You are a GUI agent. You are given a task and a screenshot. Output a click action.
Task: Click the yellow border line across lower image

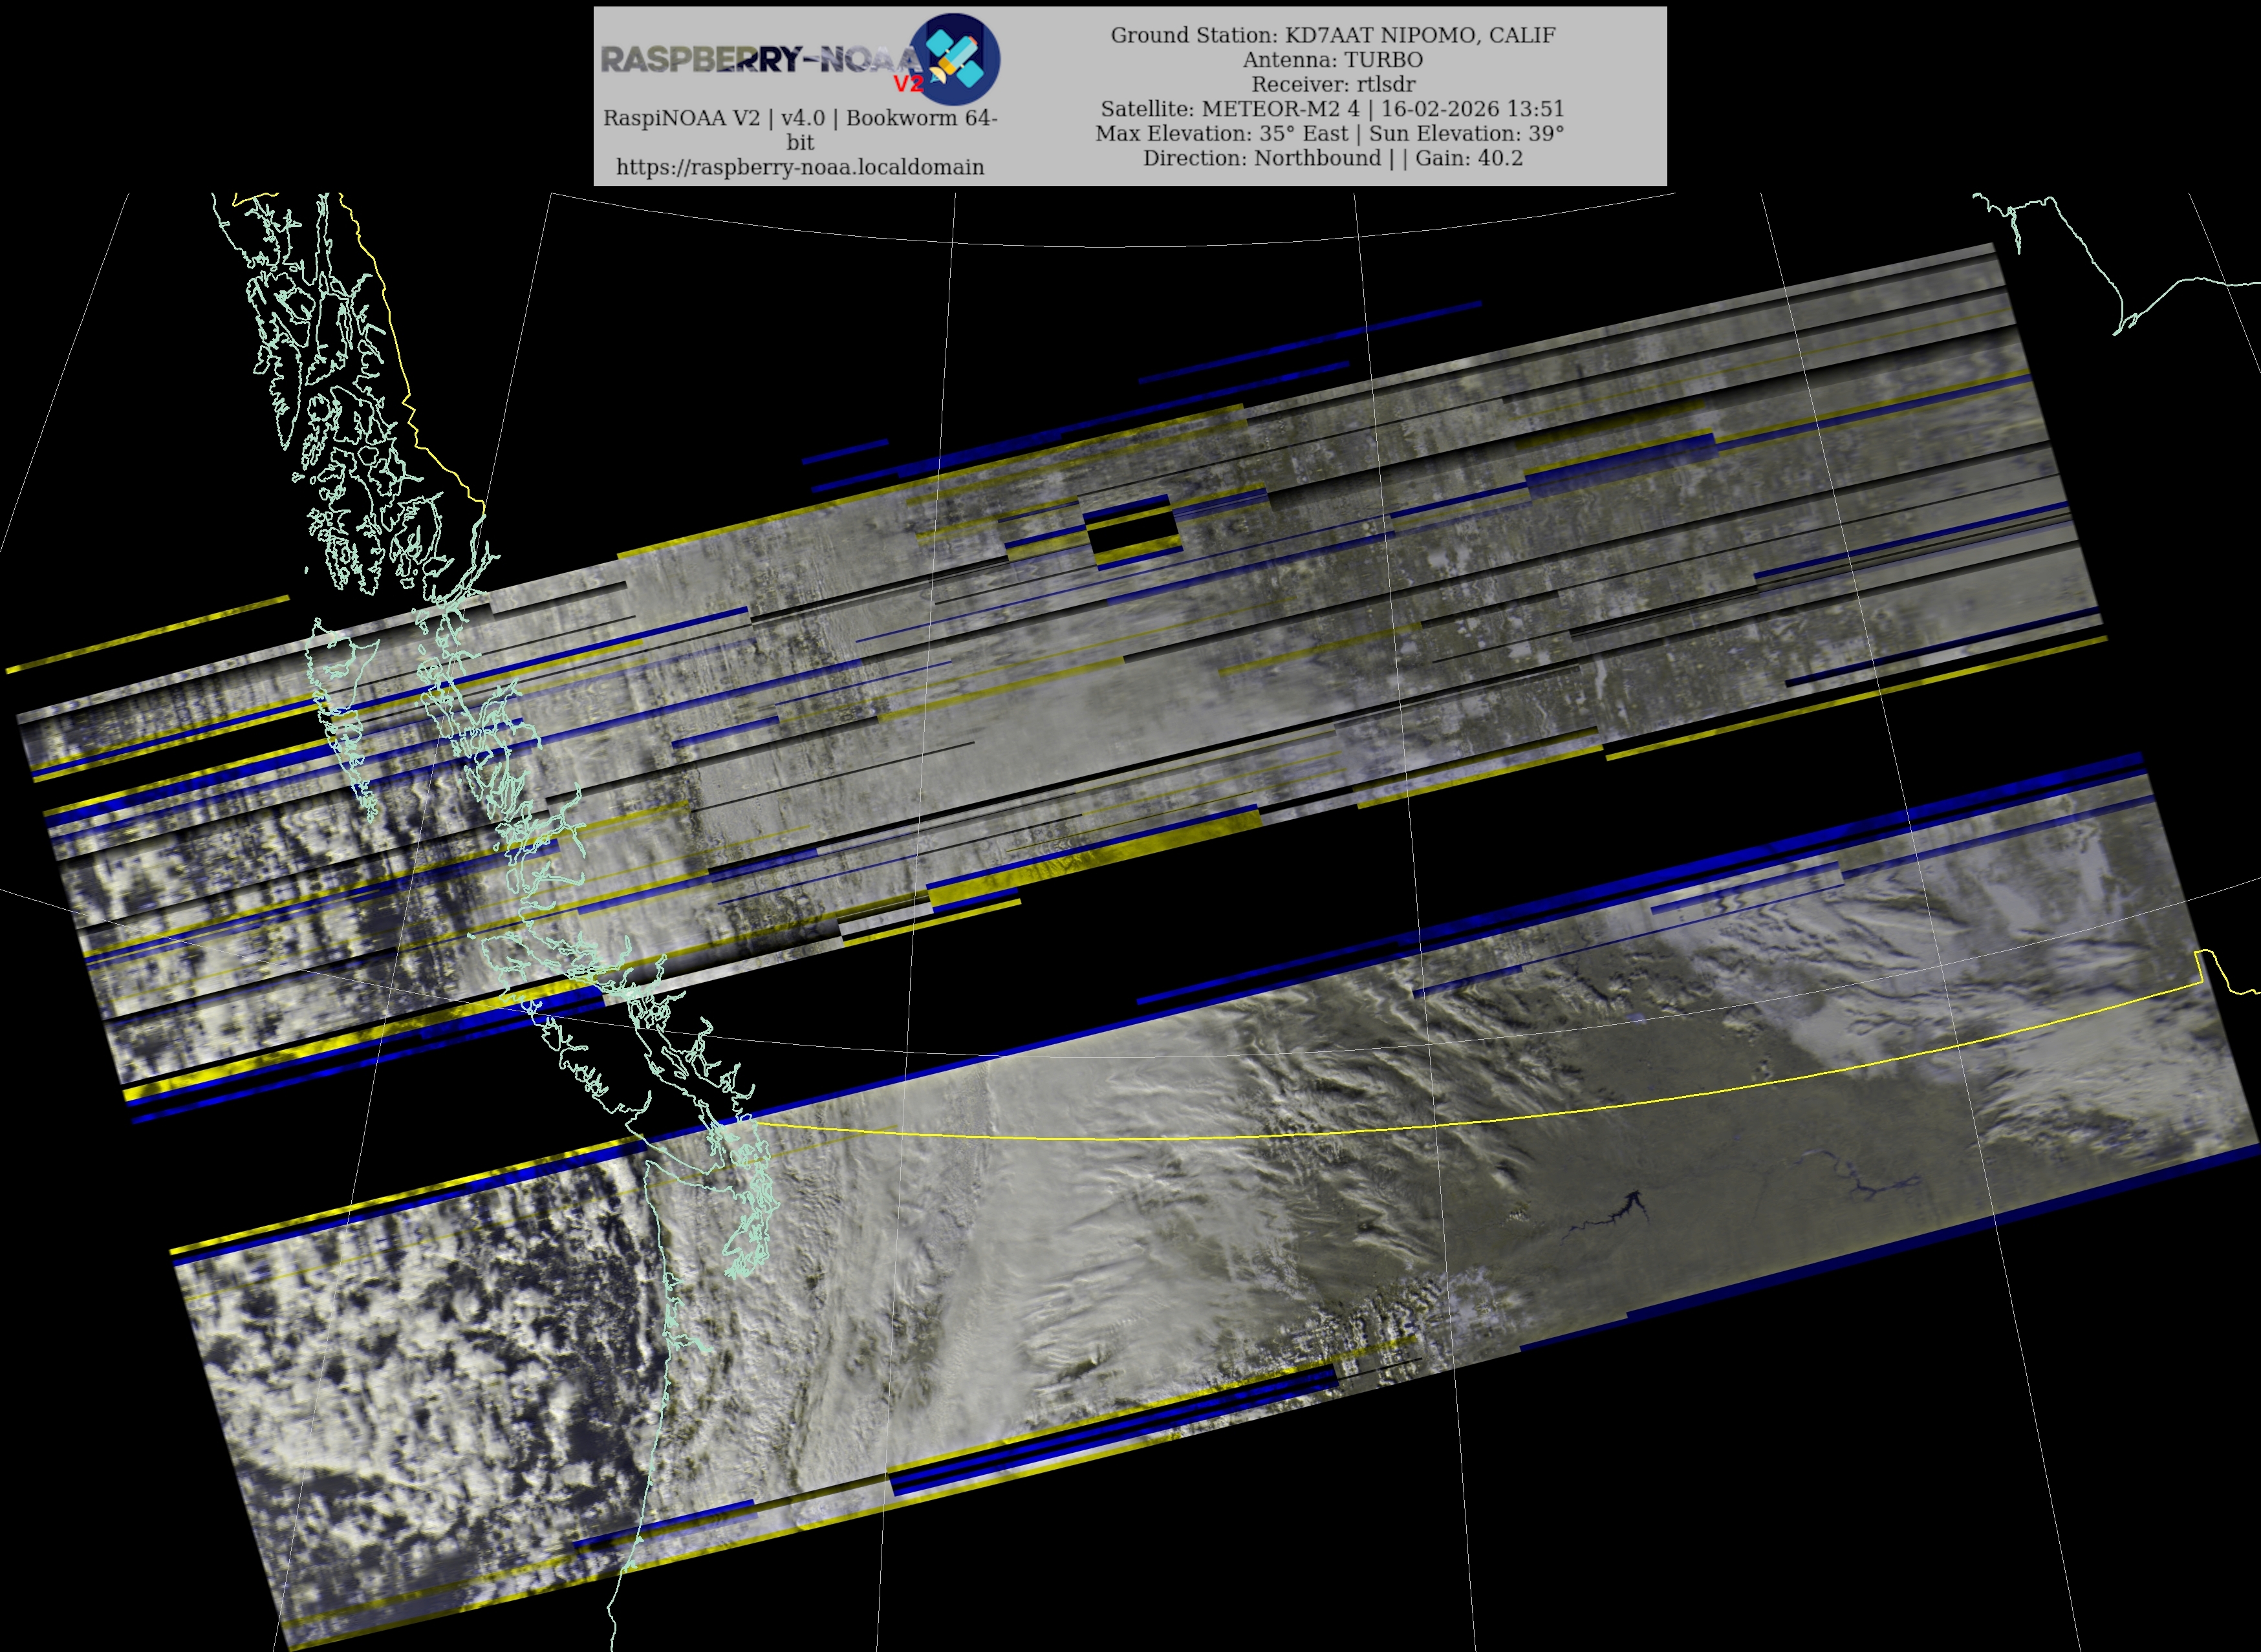[x=1300, y=1134]
